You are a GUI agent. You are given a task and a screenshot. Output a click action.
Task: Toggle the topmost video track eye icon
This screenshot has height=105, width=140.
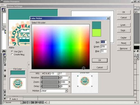[5, 65]
